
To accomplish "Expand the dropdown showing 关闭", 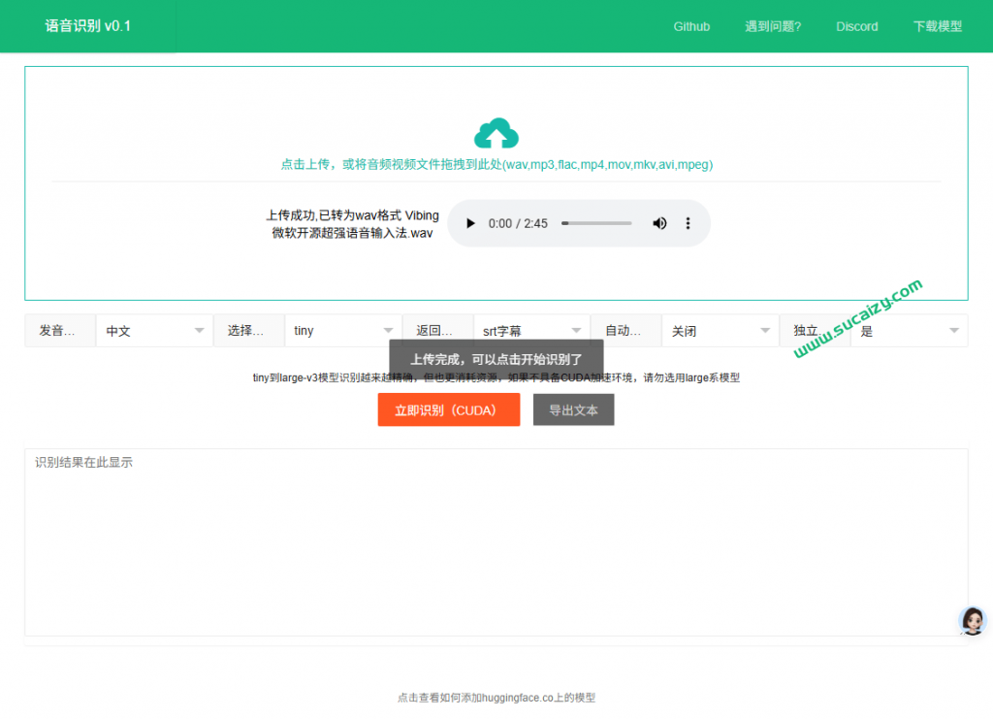I will click(x=720, y=331).
